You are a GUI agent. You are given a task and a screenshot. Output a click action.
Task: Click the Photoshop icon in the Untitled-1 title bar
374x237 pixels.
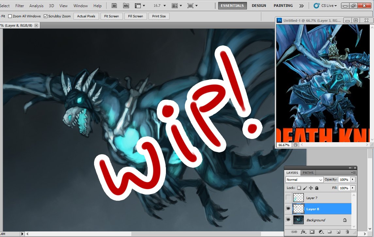(x=279, y=21)
